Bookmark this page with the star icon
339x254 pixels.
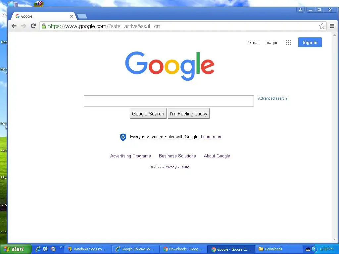pos(322,26)
